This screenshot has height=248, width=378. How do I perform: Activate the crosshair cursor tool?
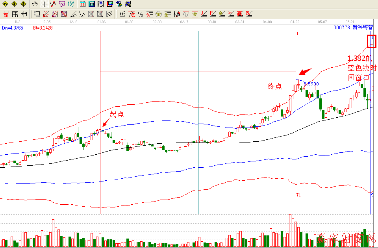tap(44, 4)
